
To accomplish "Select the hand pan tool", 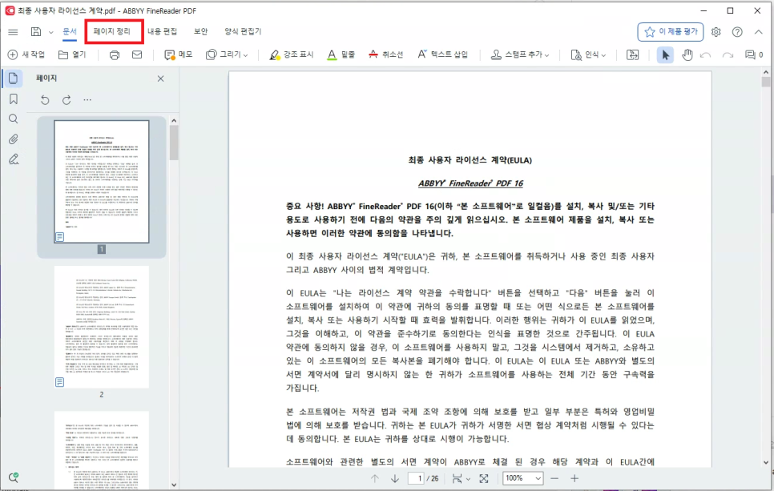I will (687, 54).
